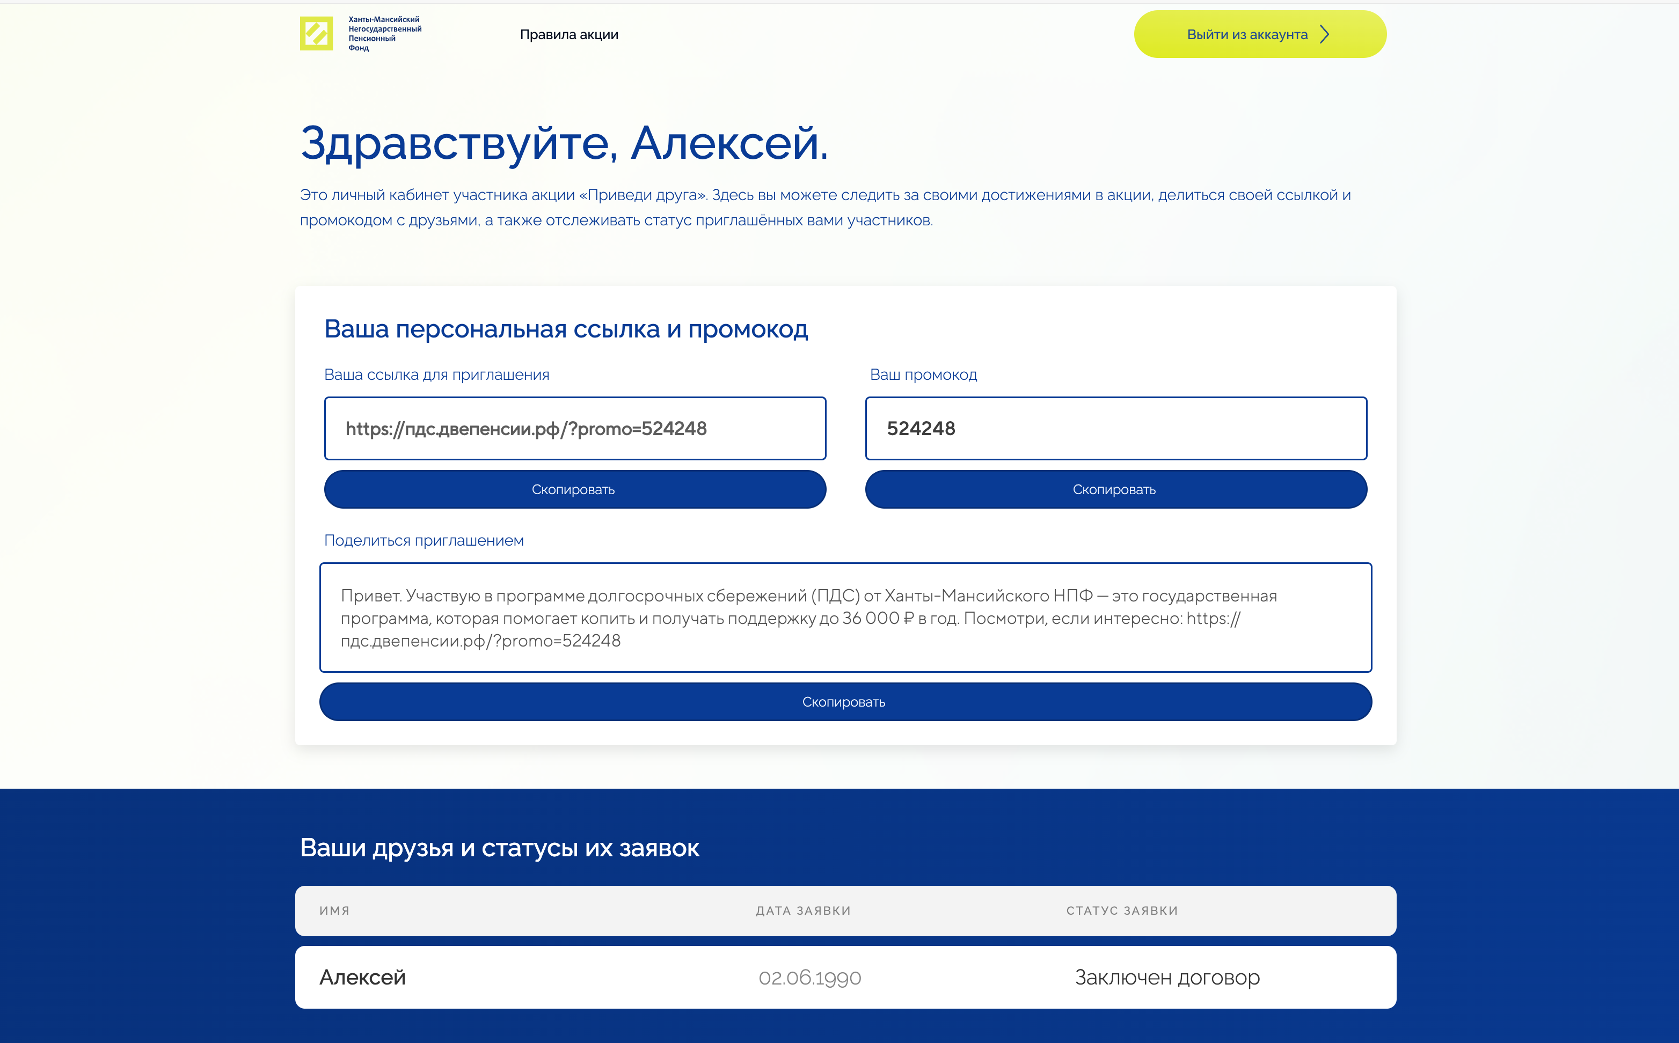This screenshot has width=1679, height=1043.
Task: Click the date 02.06.1990 in the table
Action: coord(809,978)
